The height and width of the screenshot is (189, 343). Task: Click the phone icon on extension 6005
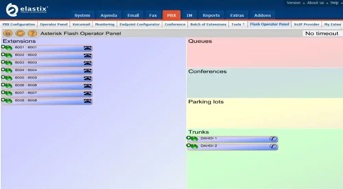[x=87, y=78]
